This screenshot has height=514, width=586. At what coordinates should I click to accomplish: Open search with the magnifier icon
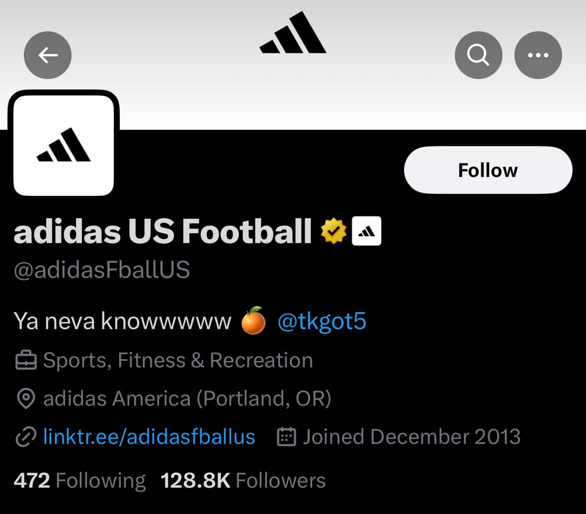click(x=478, y=55)
